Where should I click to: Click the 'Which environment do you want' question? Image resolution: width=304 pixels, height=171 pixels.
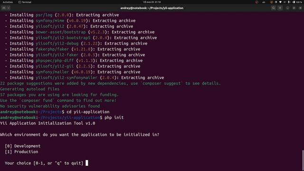coord(80,134)
